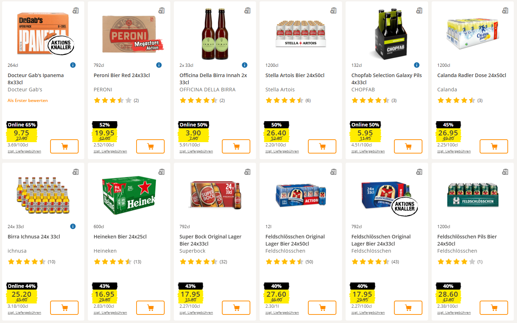Add Heineken Bier 24x25cl to cart
Image resolution: width=517 pixels, height=323 pixels.
click(150, 308)
